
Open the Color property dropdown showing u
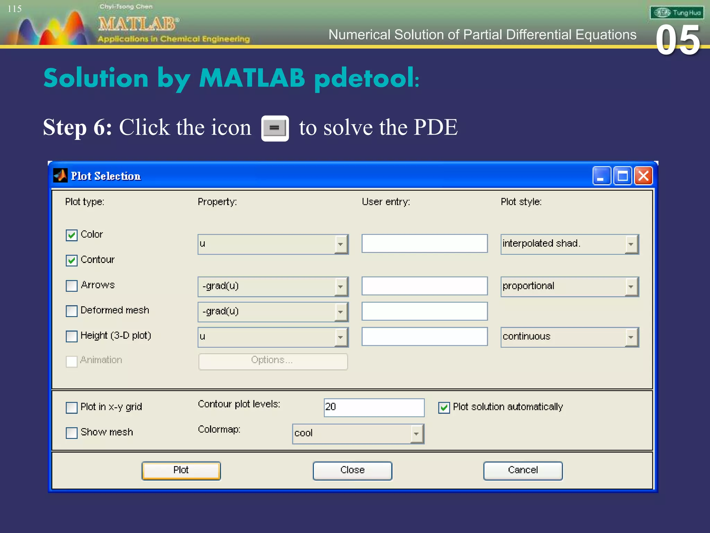273,244
